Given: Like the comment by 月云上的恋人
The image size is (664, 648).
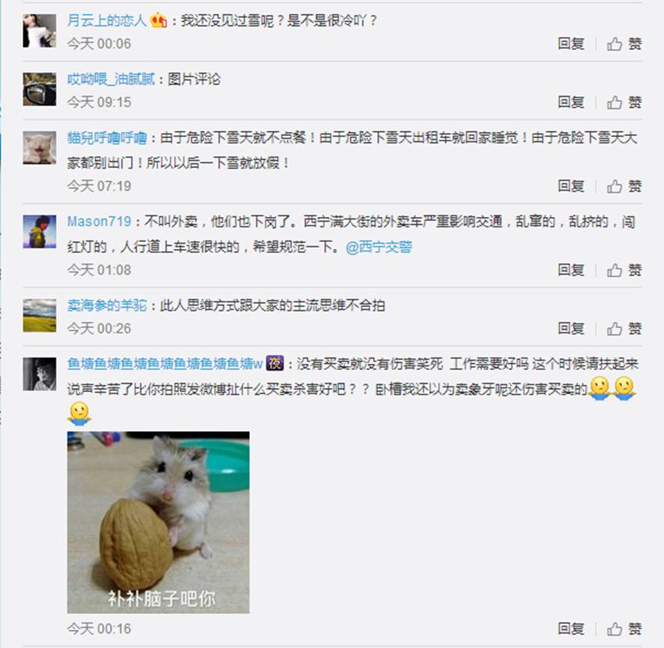Looking at the screenshot, I should [x=624, y=44].
